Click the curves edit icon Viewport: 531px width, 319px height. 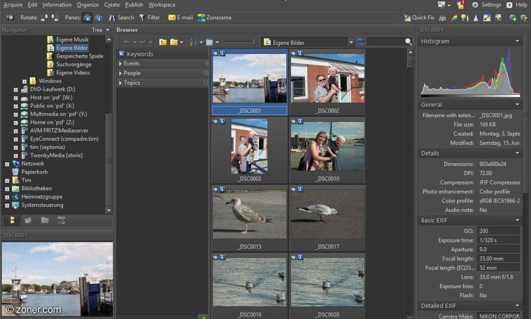487,18
